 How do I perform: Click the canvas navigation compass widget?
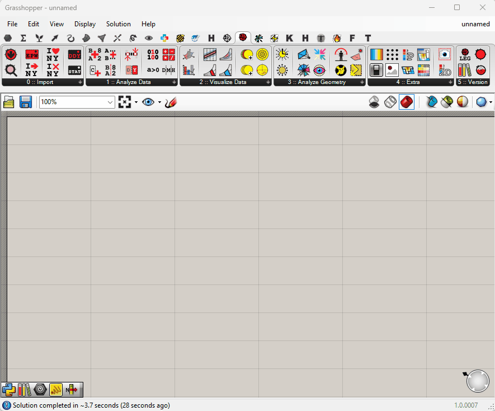(478, 381)
